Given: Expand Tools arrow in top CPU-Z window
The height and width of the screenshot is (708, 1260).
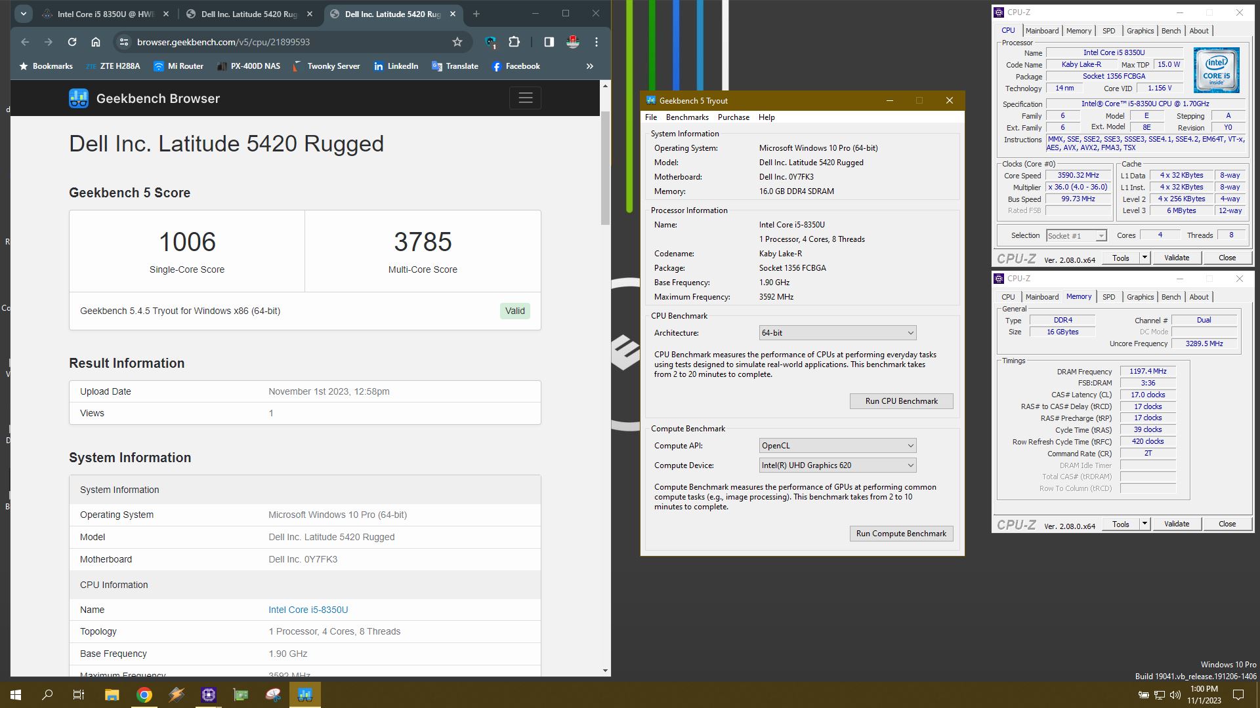Looking at the screenshot, I should pos(1144,258).
